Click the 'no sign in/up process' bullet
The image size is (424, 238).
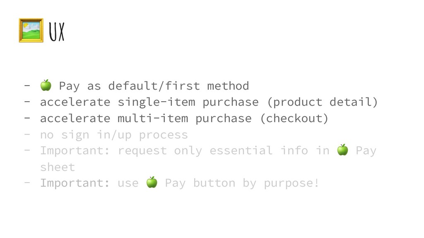pos(114,135)
